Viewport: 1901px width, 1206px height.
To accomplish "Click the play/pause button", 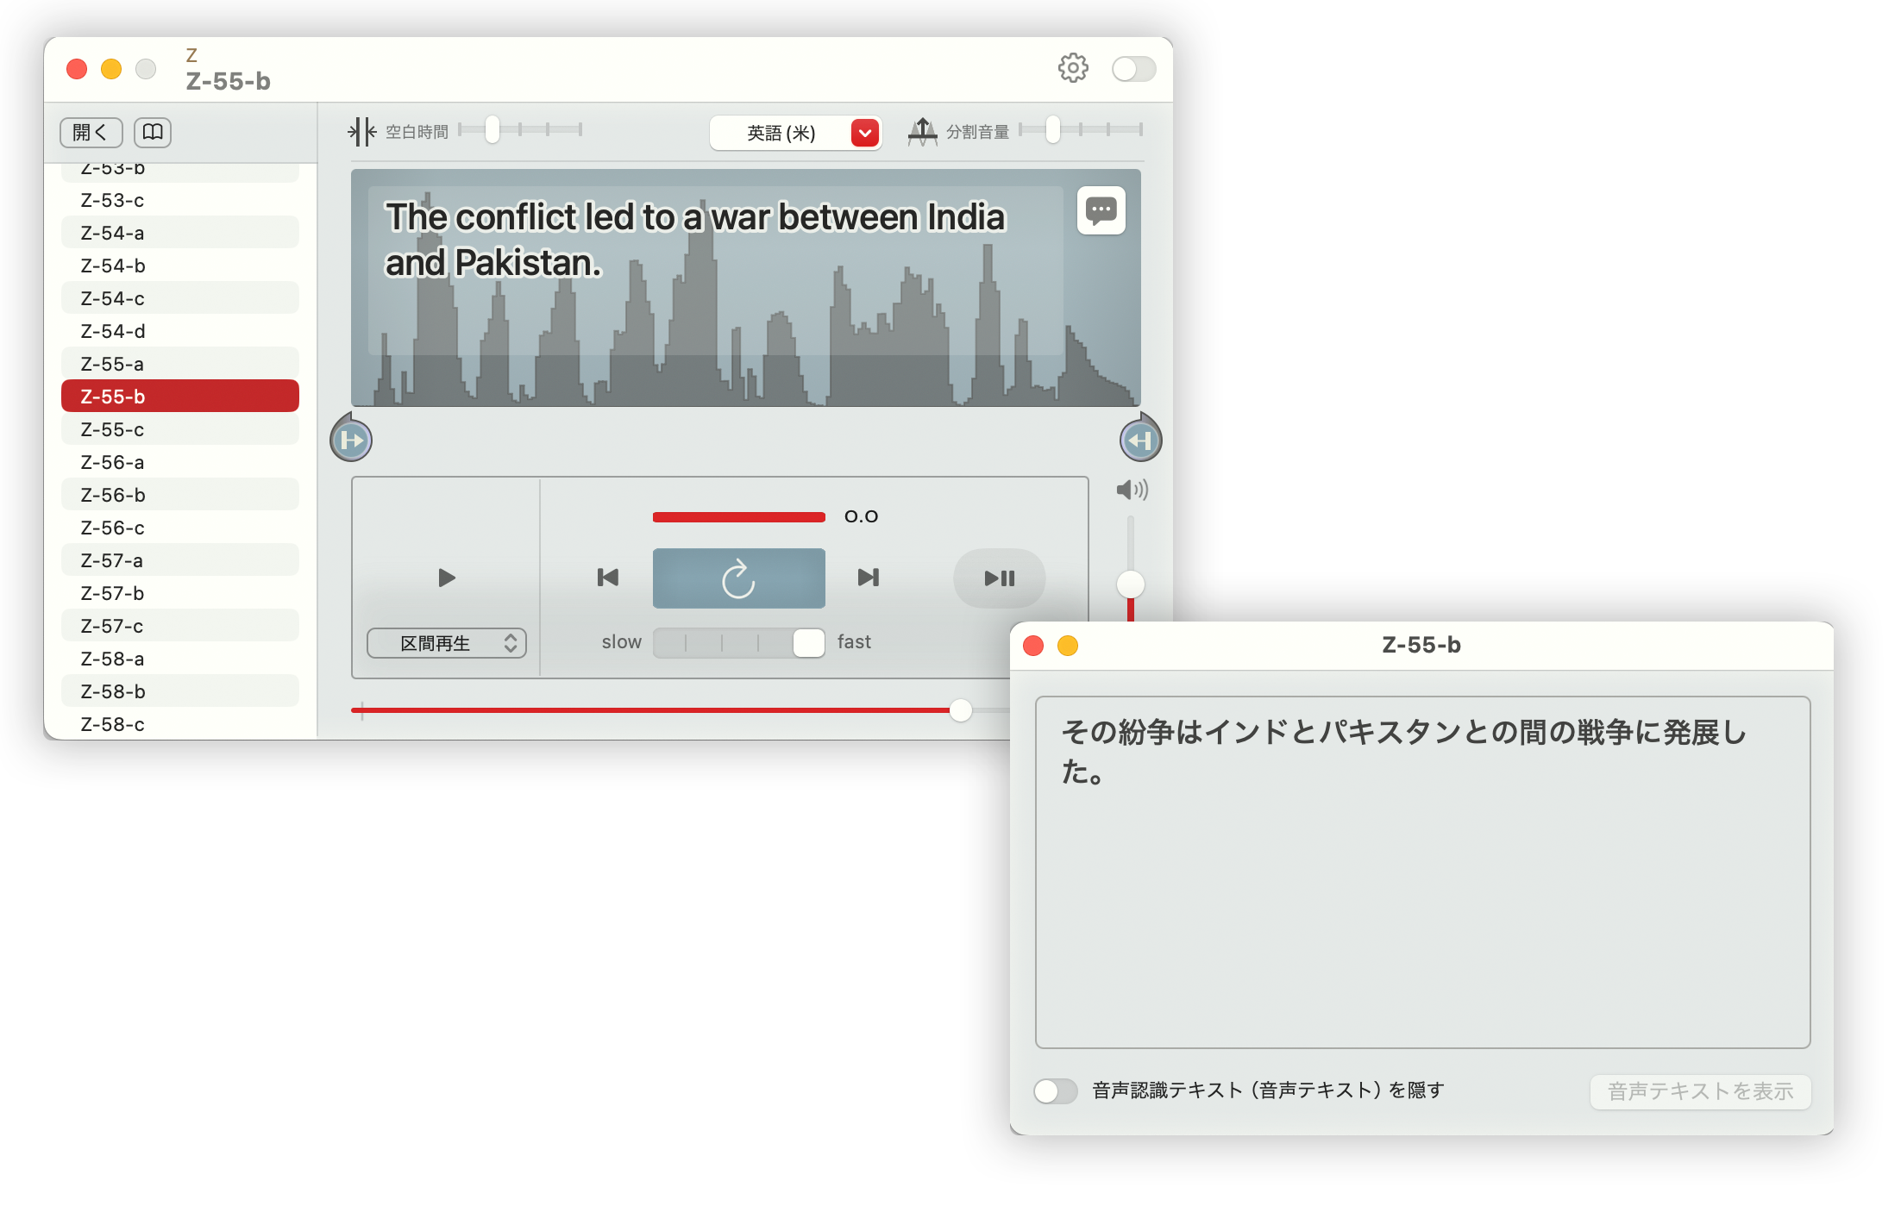I will 1000,578.
